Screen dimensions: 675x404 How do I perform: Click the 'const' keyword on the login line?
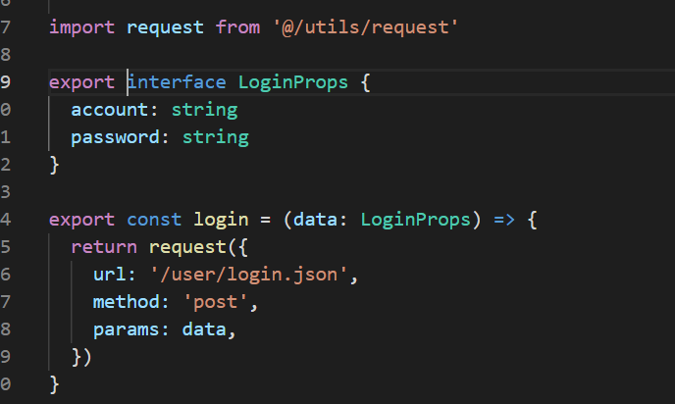[x=154, y=220]
